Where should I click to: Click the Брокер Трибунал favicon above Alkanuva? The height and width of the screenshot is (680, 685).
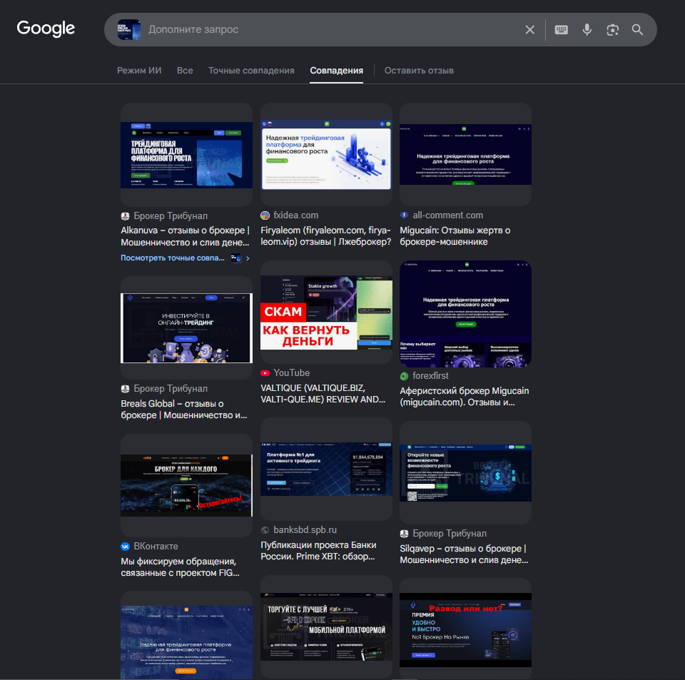click(125, 215)
